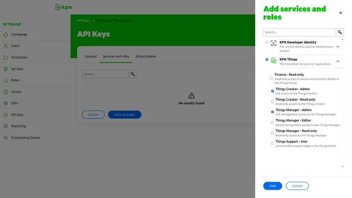Click Cancel on API Keys page

click(x=93, y=115)
